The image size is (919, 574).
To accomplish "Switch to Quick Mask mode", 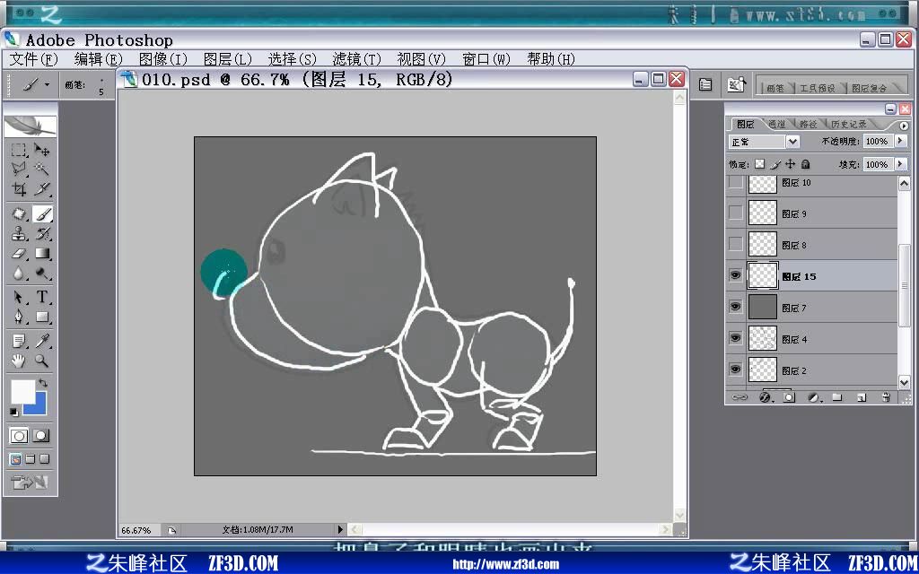I will click(x=41, y=436).
